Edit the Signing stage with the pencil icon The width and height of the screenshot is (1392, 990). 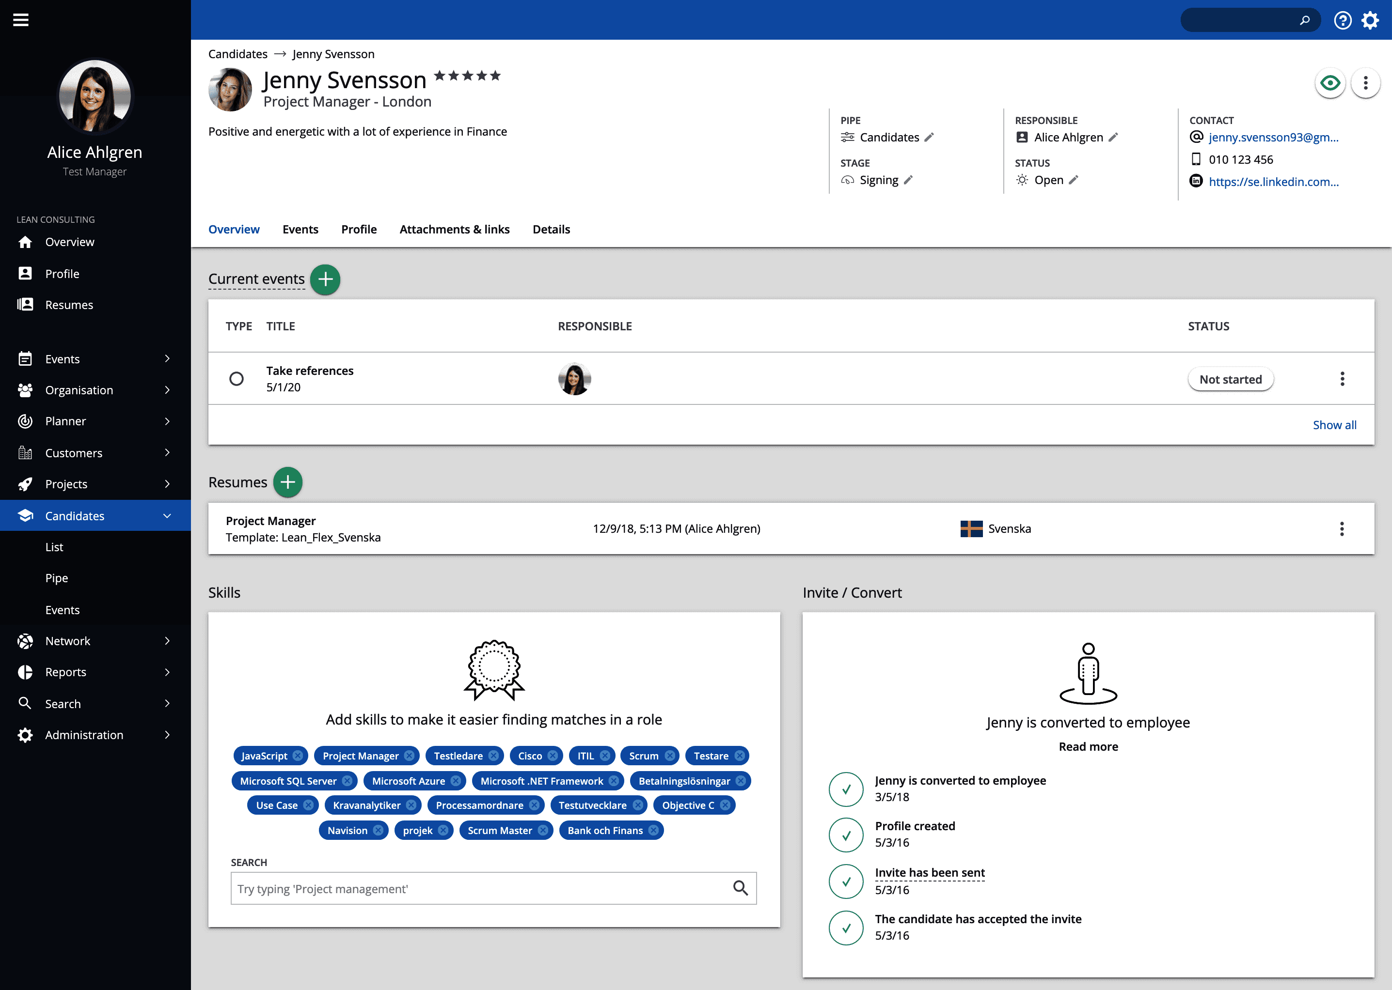pyautogui.click(x=908, y=180)
